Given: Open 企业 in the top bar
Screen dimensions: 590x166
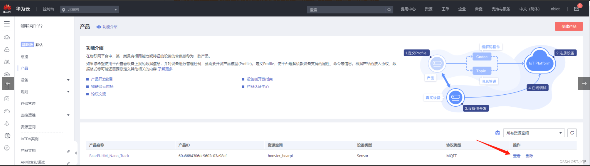Looking at the screenshot, I should coord(462,9).
